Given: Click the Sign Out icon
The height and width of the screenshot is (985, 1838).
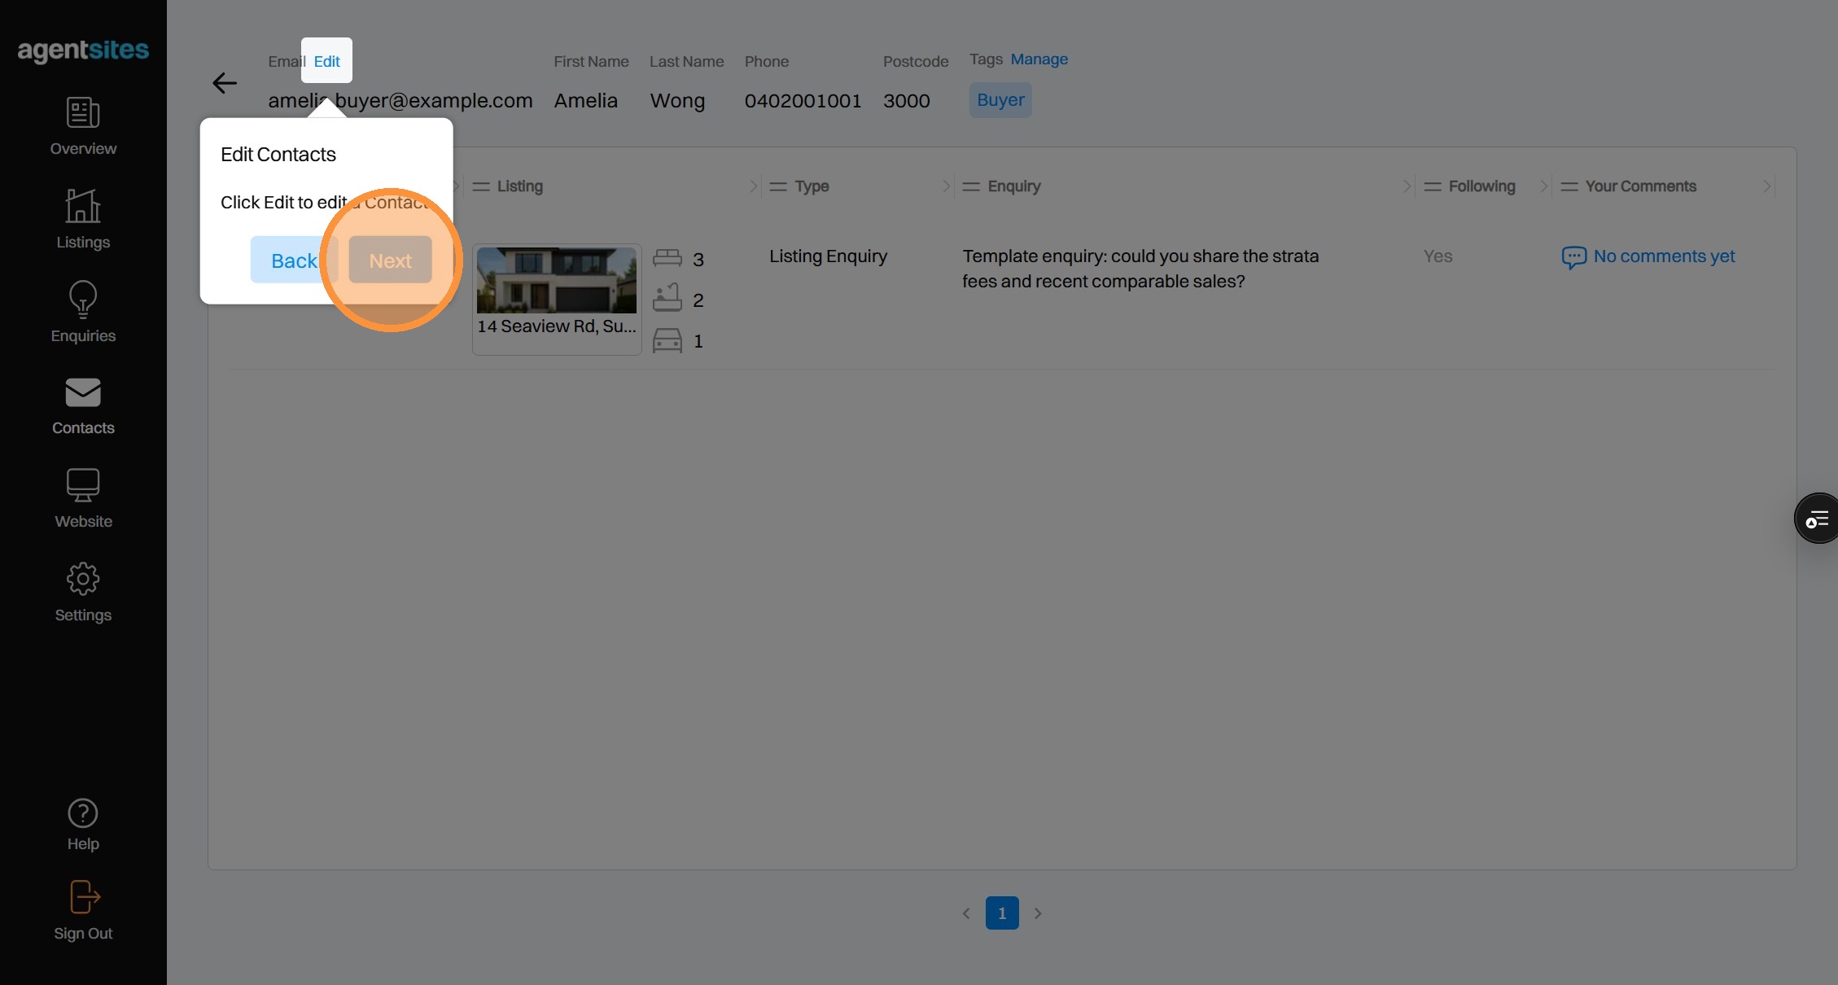Looking at the screenshot, I should [83, 898].
